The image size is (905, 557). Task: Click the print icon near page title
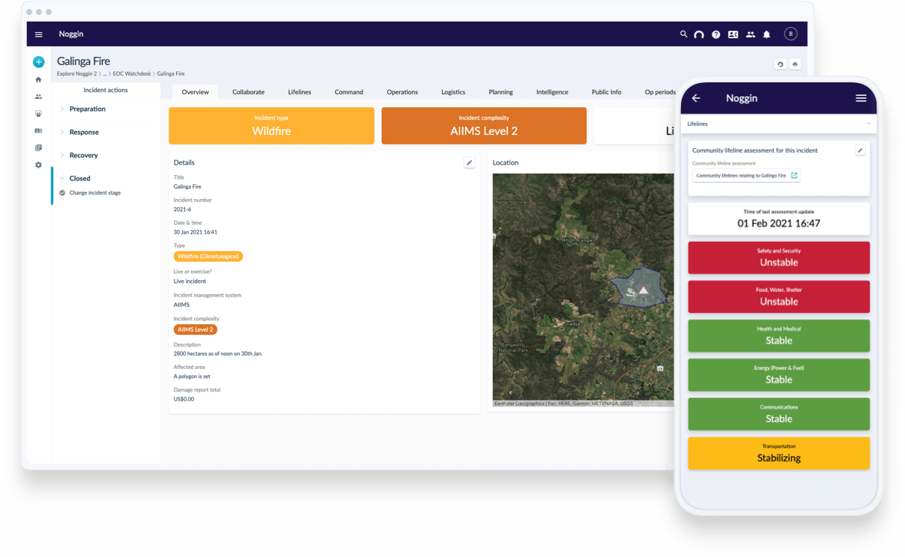[x=796, y=64]
